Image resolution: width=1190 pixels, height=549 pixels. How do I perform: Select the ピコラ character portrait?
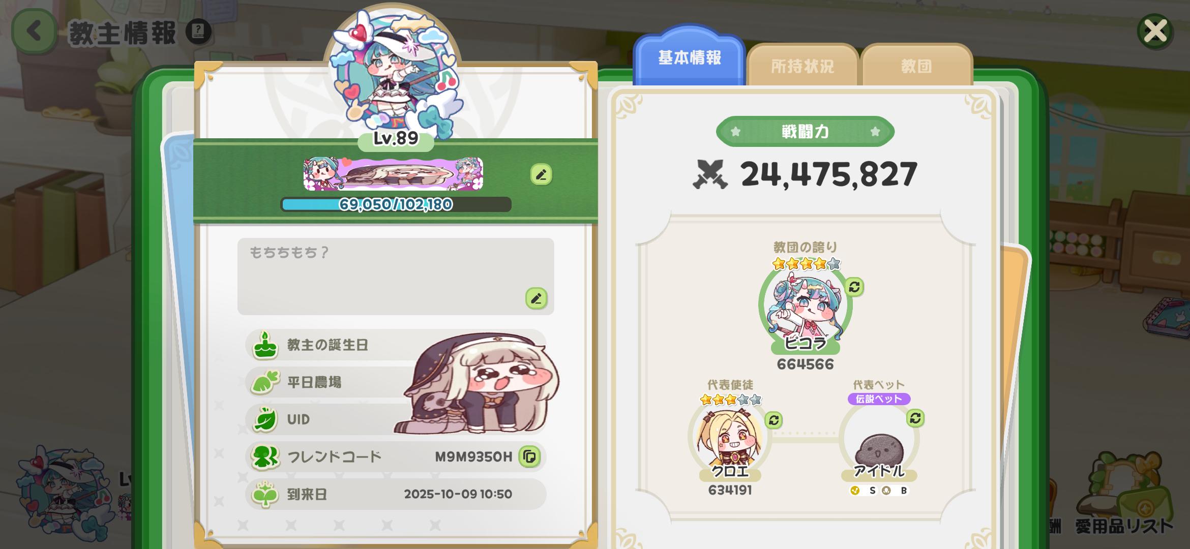coord(805,308)
